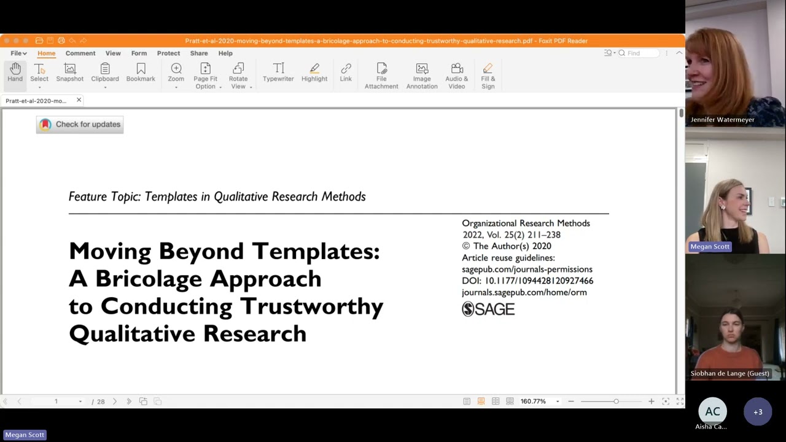This screenshot has height=442, width=786.
Task: Expand the Clipboard dropdown arrow
Action: pyautogui.click(x=105, y=87)
